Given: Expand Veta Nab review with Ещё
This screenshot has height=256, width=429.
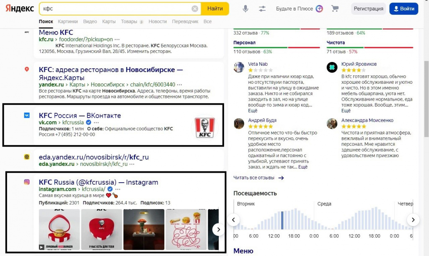Looking at the screenshot, I should point(253,111).
